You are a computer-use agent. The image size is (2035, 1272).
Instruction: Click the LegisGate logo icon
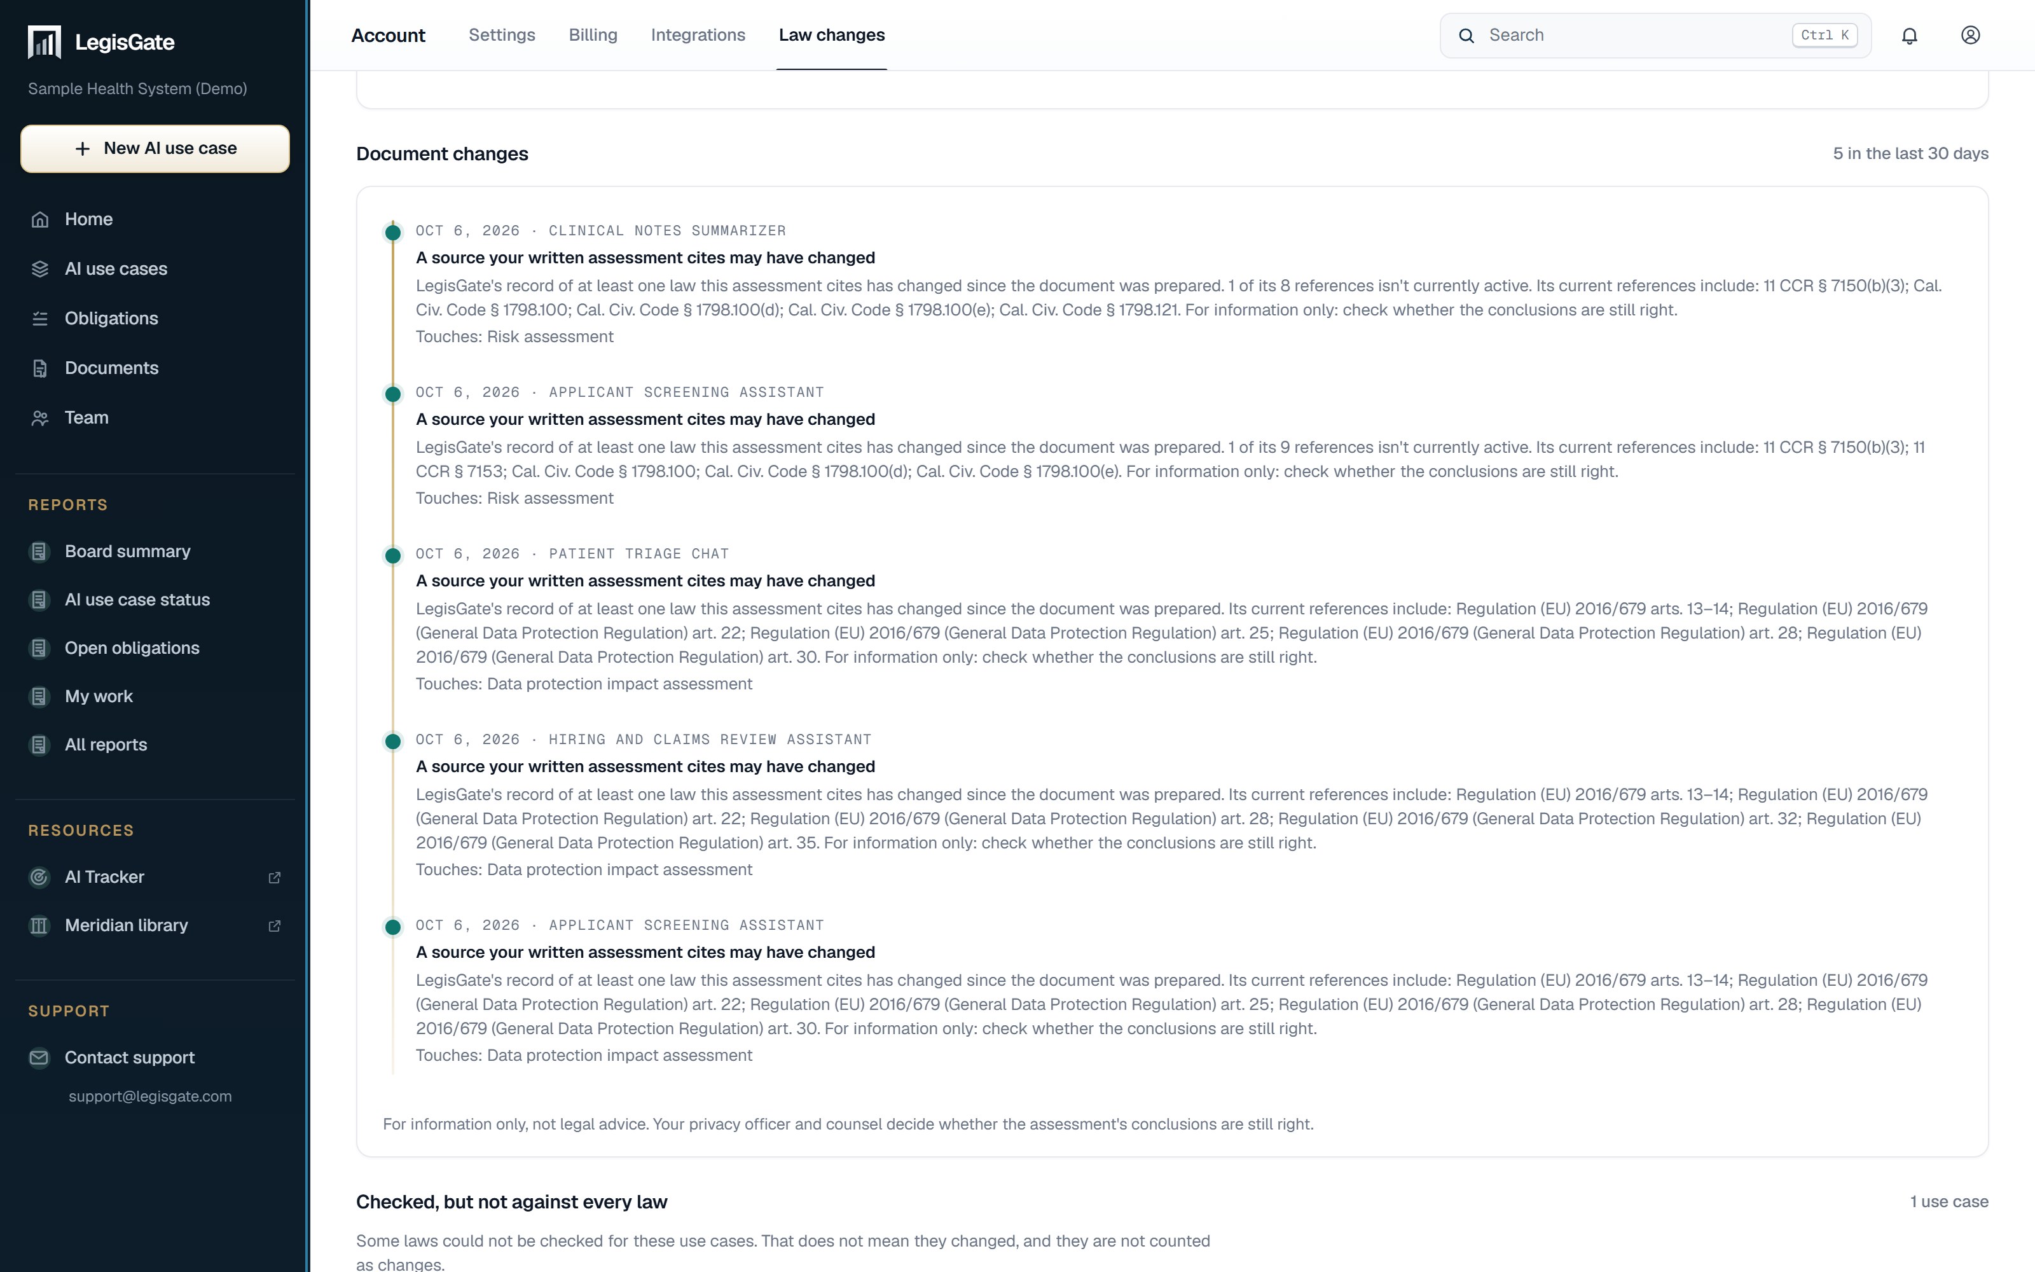pyautogui.click(x=45, y=42)
